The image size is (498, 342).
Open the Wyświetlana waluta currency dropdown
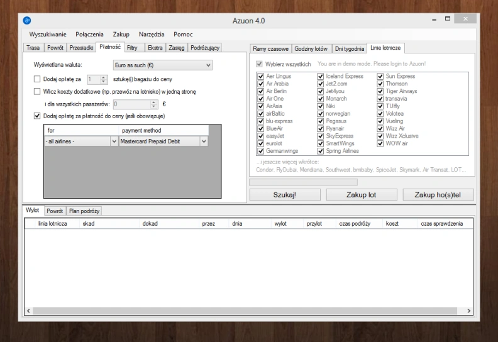pos(163,65)
